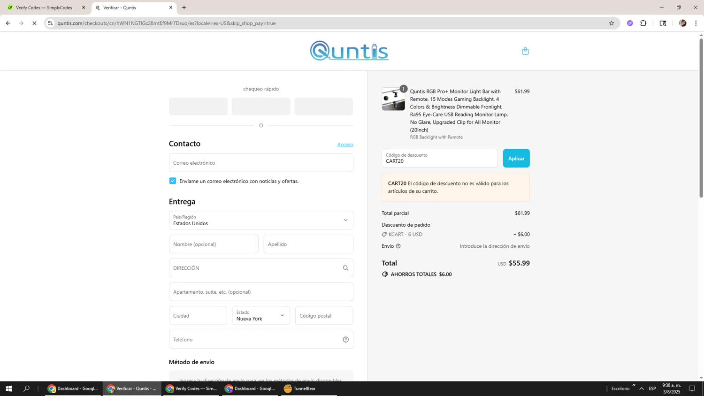Open Windows taskbar search

pyautogui.click(x=26, y=388)
